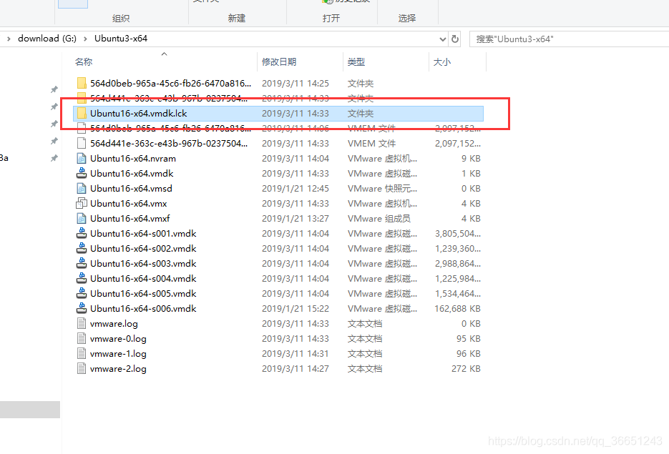Click the Ubuntu16-x64.vmxf file icon
Screen dimensions: 669x454
(82, 218)
